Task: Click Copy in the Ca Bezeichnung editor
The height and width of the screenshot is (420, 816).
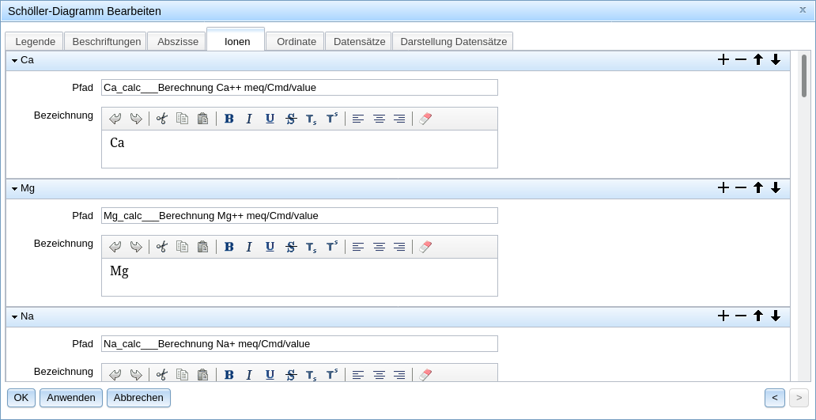Action: (182, 119)
